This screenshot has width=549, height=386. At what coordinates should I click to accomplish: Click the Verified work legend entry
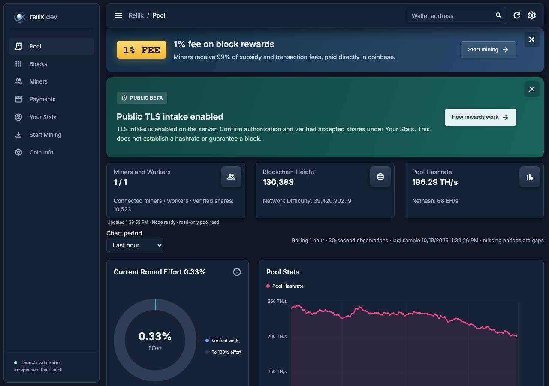coord(222,341)
